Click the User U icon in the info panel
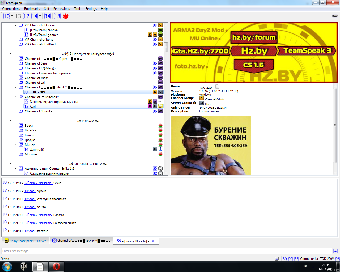This screenshot has height=272, width=340. 202,103
